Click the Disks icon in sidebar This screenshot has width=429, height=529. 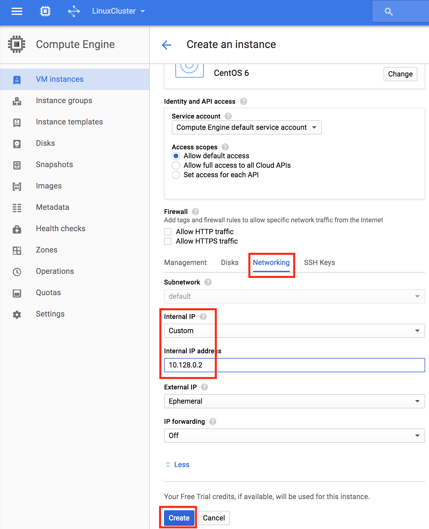pyautogui.click(x=17, y=144)
